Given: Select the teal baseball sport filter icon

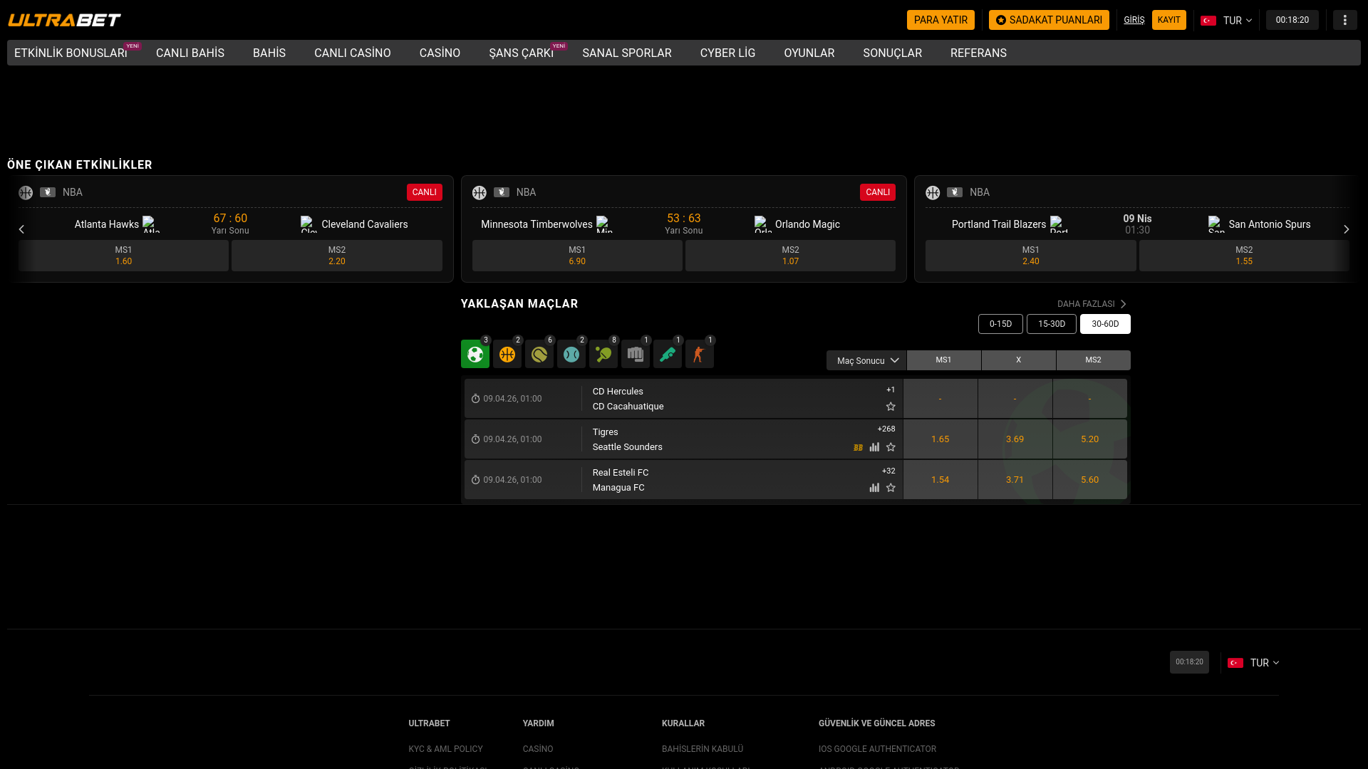Looking at the screenshot, I should [571, 354].
